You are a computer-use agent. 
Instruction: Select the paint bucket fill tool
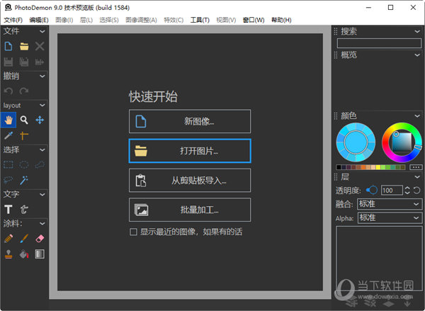tap(24, 254)
